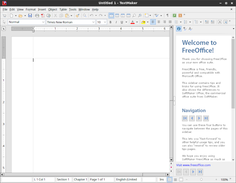
Task: Open the Format menu
Action: (31, 9)
